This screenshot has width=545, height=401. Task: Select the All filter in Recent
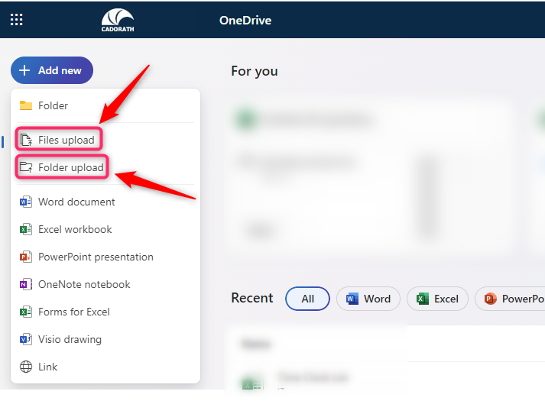point(307,299)
